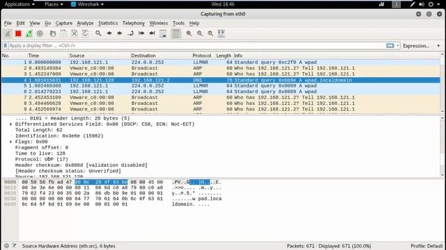The image size is (446, 250).
Task: Open the Analyze menu
Action: (85, 23)
